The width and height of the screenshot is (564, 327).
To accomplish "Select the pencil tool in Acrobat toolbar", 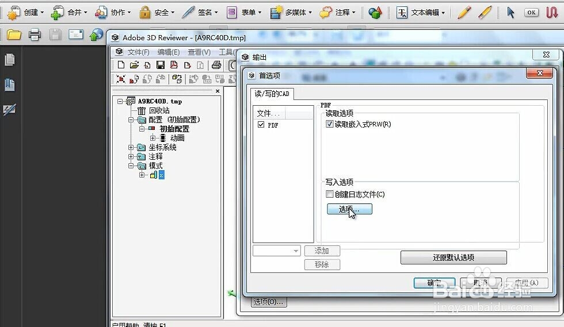I will click(464, 13).
